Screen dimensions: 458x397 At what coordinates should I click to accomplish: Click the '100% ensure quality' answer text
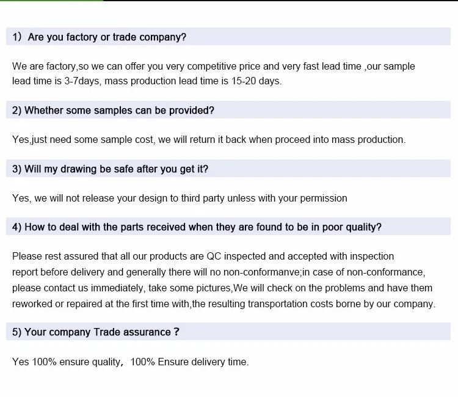tap(76, 362)
